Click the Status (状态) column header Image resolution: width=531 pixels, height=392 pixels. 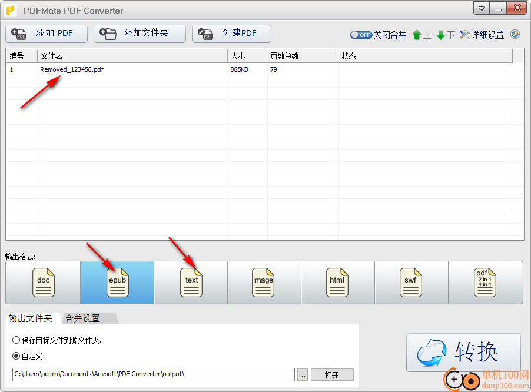(x=425, y=56)
